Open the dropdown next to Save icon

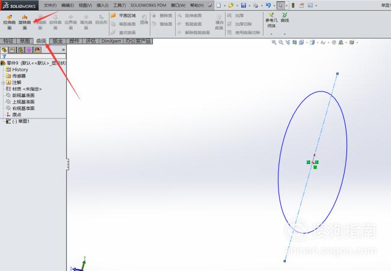250,6
